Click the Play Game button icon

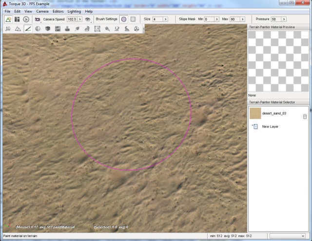click(x=26, y=19)
